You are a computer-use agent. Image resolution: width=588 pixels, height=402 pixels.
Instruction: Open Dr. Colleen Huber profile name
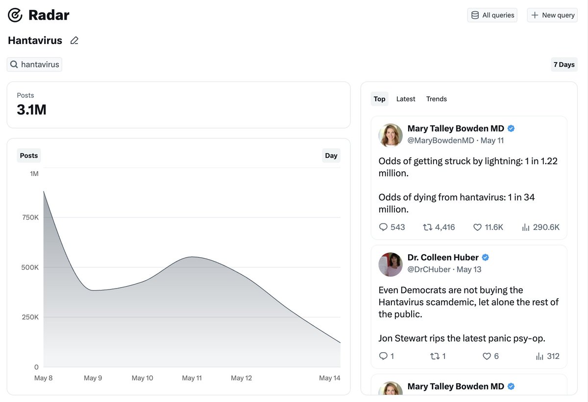(443, 258)
